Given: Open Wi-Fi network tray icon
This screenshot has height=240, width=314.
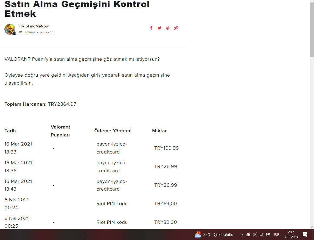Looking at the screenshot, I should (x=262, y=235).
